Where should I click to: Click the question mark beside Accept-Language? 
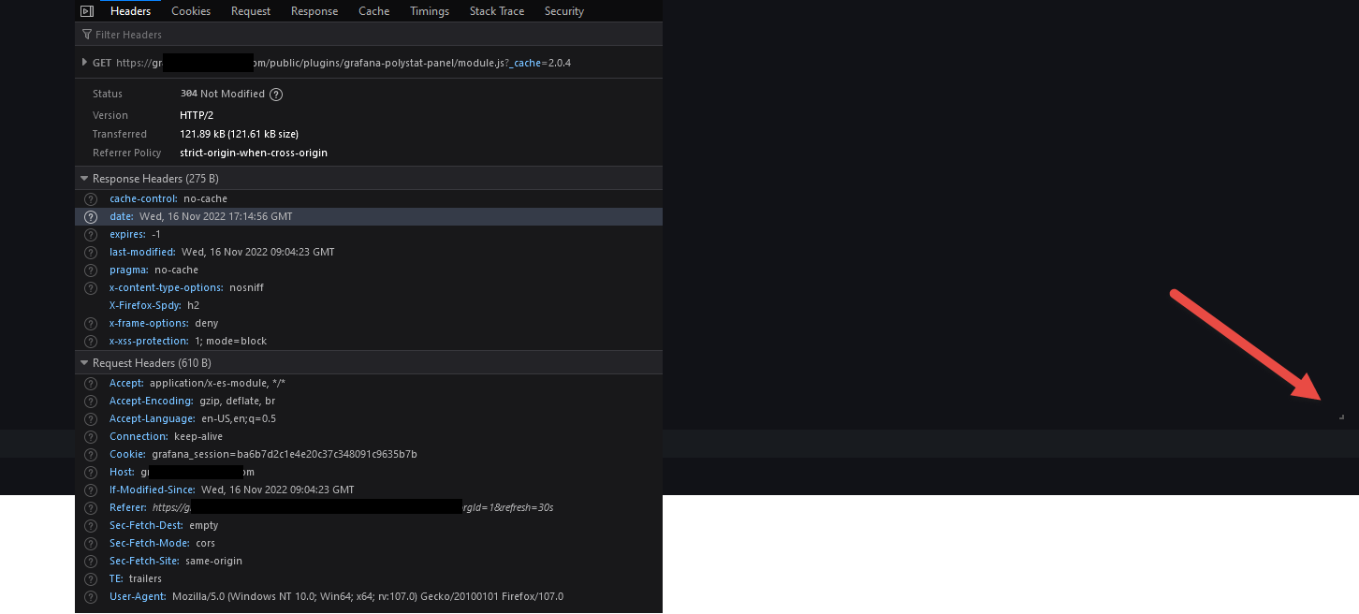(x=91, y=418)
